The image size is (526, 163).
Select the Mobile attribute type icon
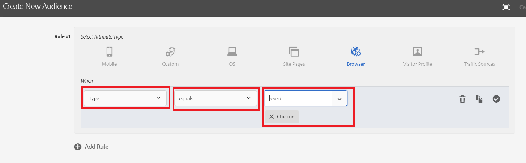[109, 51]
